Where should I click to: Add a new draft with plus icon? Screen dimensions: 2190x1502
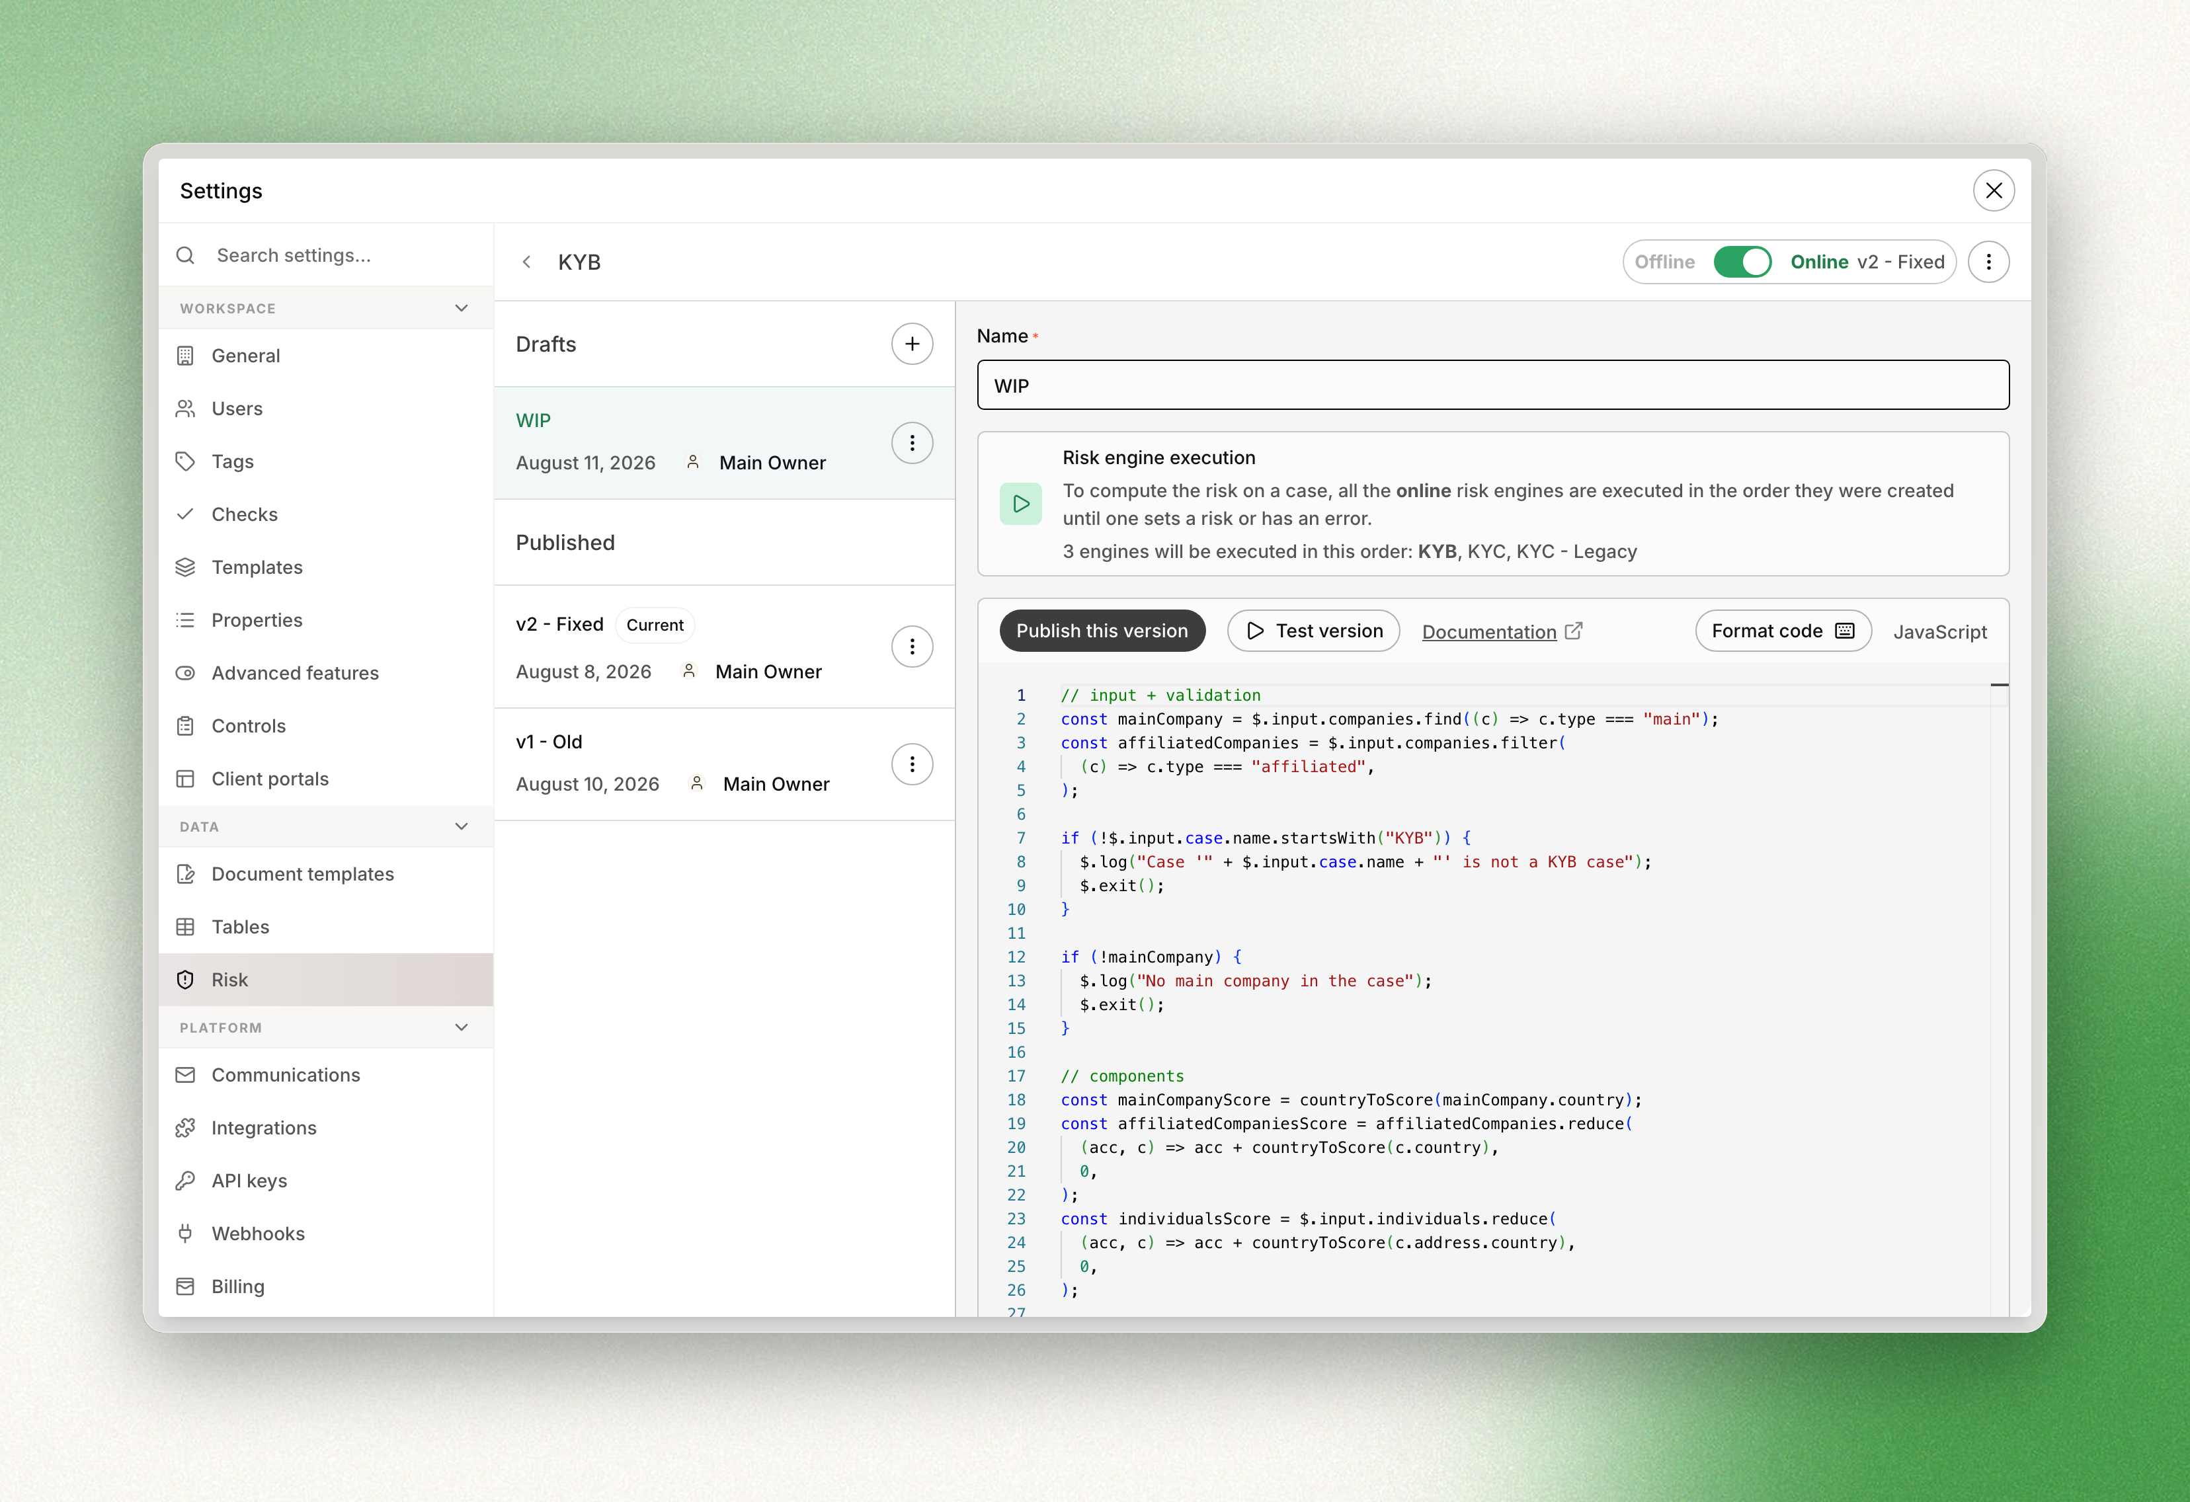[913, 344]
